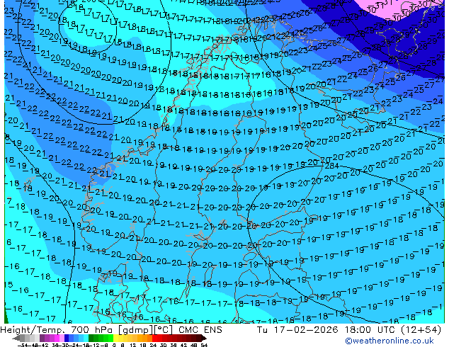Click the 18:00 UTC (12+54) time label
Screen dimensions: 449x347
[x=393, y=330]
